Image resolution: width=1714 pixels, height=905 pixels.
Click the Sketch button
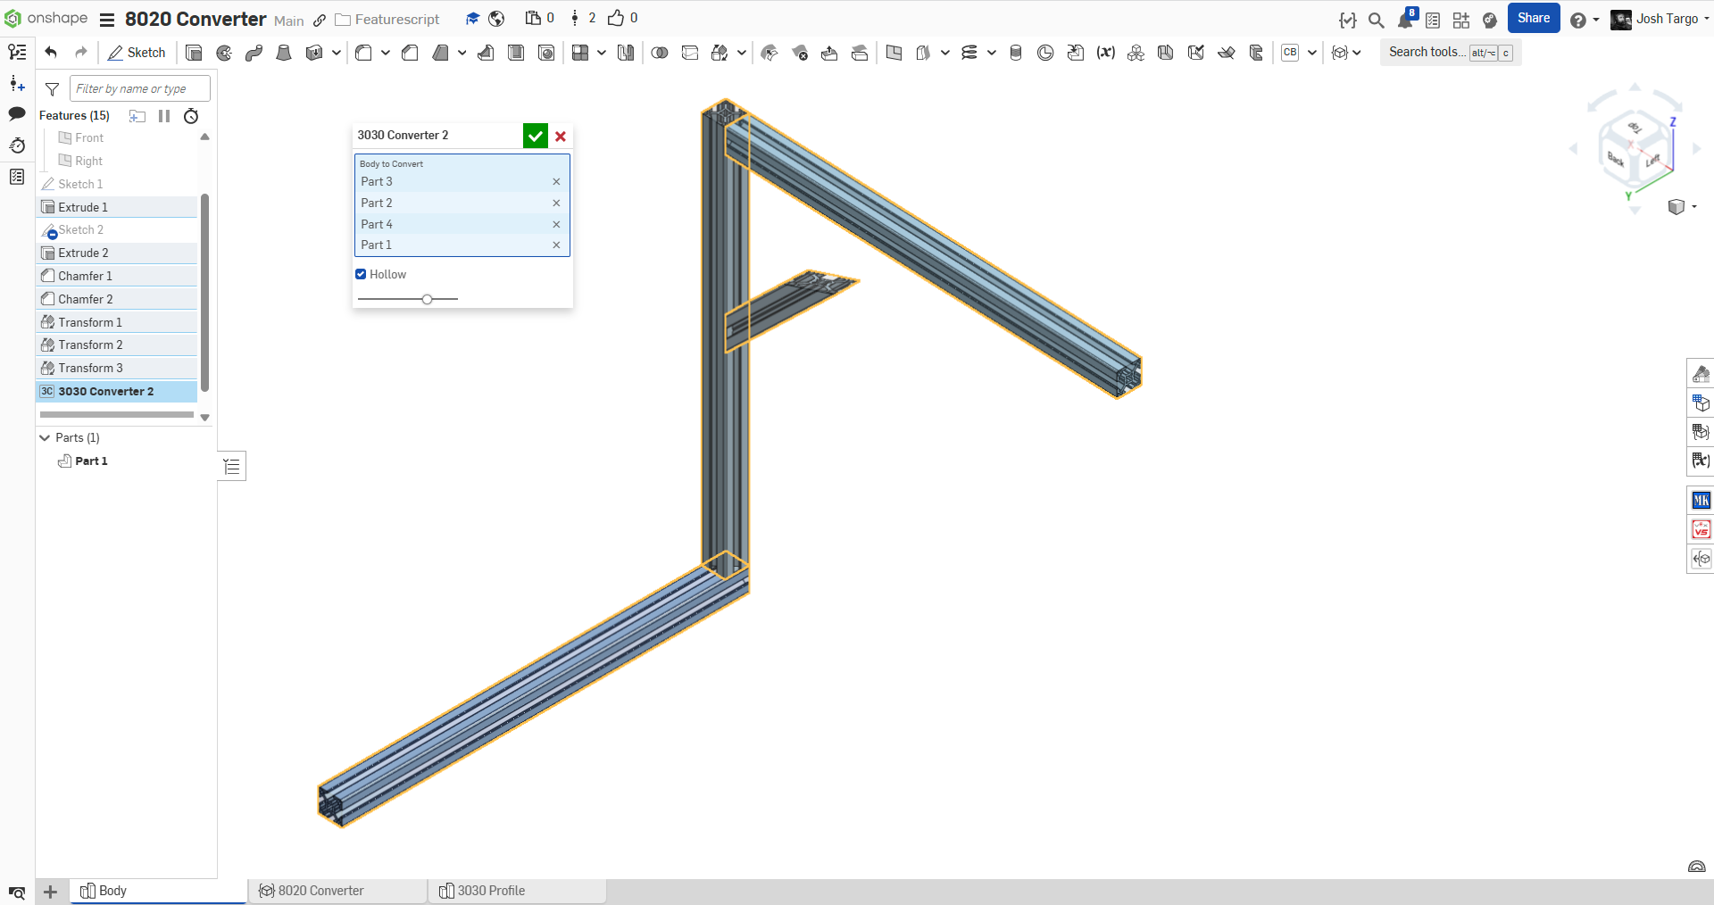[137, 53]
